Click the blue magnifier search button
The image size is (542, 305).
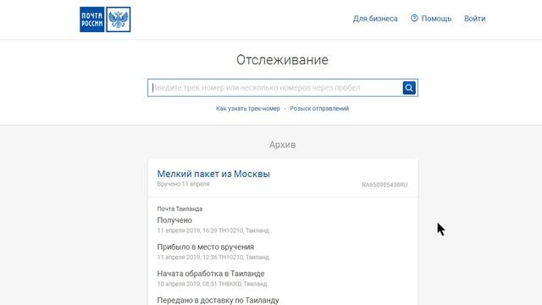[409, 88]
